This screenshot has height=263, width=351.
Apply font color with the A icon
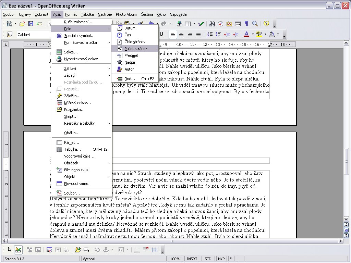[x=246, y=34]
